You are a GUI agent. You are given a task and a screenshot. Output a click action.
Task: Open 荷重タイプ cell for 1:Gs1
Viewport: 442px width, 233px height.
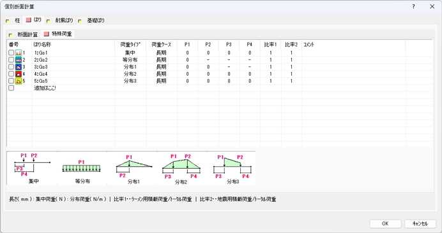[130, 53]
